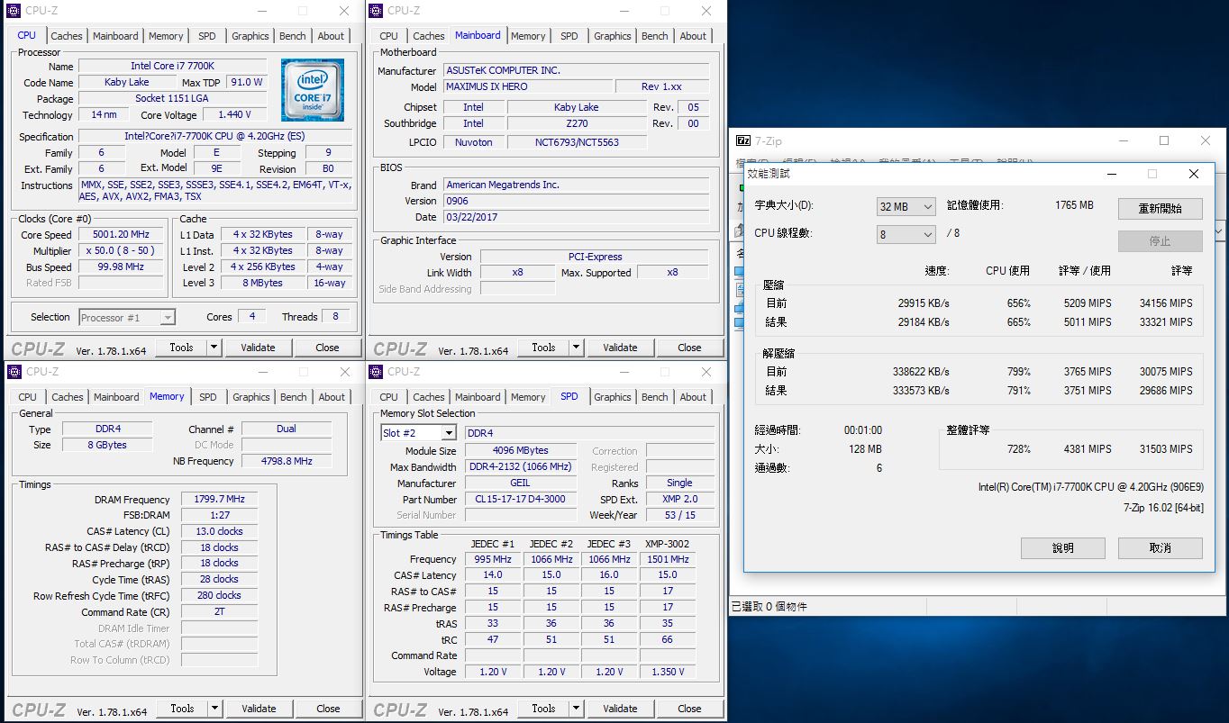The width and height of the screenshot is (1229, 723).
Task: Click the Core Voltage field 1.440 V
Action: point(234,115)
